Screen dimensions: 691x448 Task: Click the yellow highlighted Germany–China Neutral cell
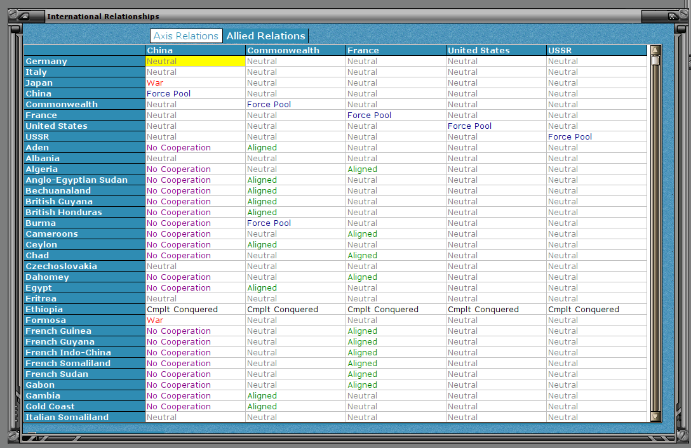click(x=195, y=61)
